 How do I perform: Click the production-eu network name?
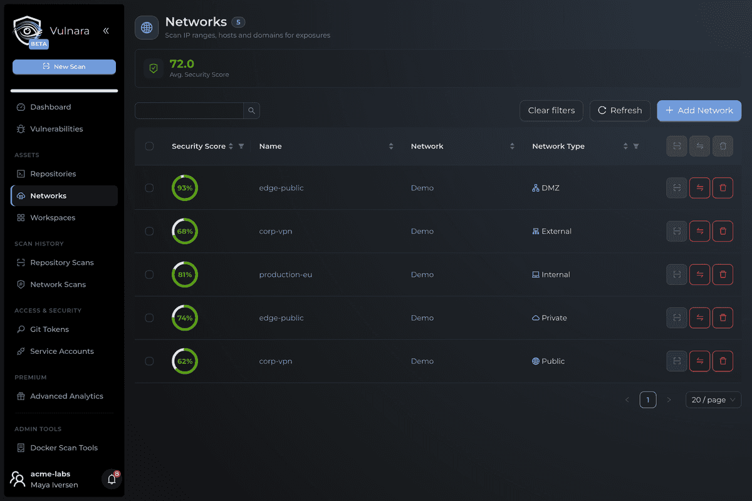pos(286,274)
